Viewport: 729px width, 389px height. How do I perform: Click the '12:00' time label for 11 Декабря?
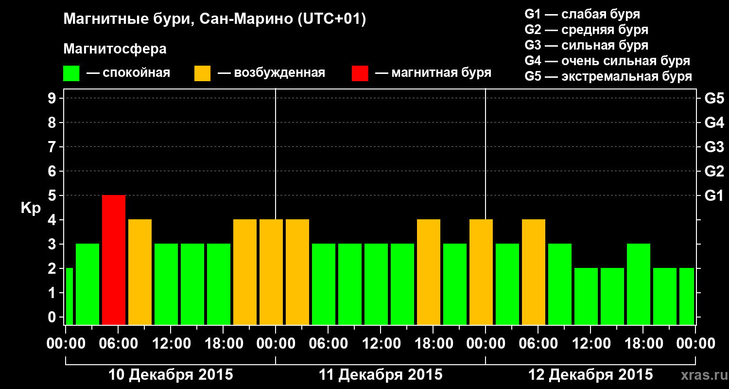[381, 344]
